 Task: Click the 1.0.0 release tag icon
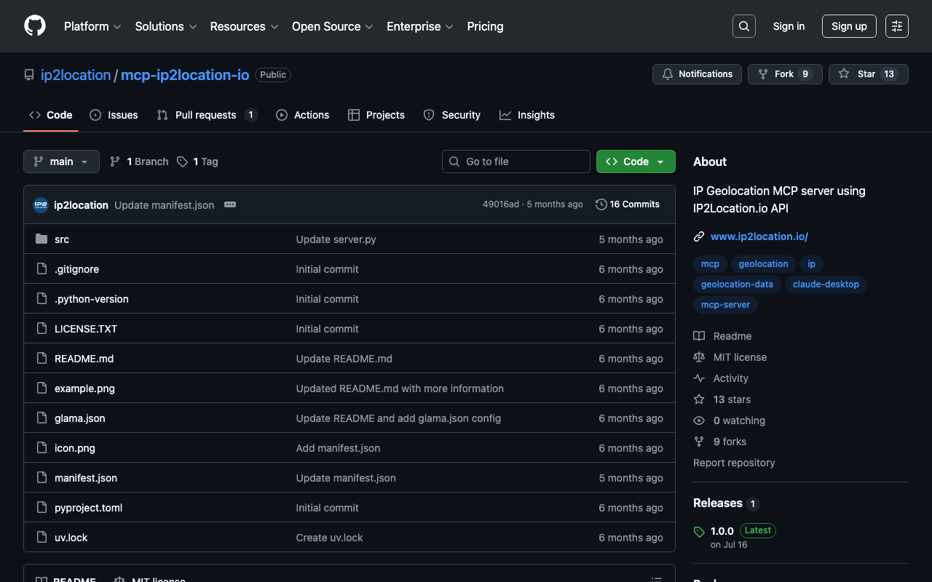699,532
